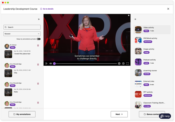
Task: Delete the bottom Cory Strawbridge annotation
Action: coord(38,103)
